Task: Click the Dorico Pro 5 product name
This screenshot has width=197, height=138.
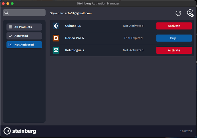Action: click(75, 38)
